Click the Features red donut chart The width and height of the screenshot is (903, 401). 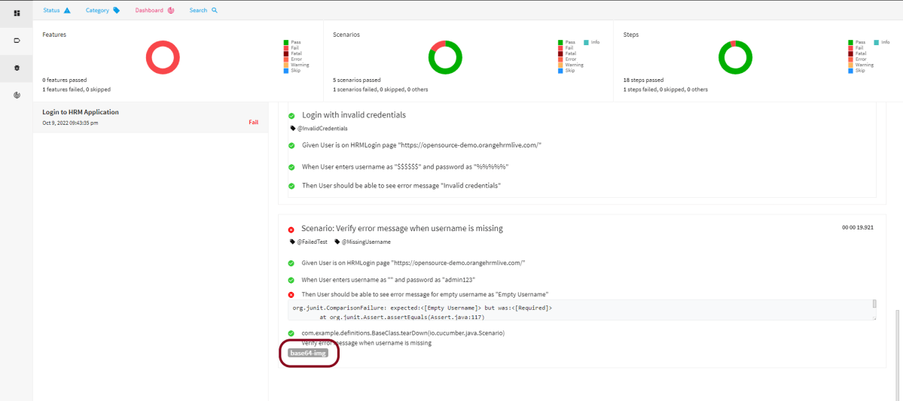[163, 58]
